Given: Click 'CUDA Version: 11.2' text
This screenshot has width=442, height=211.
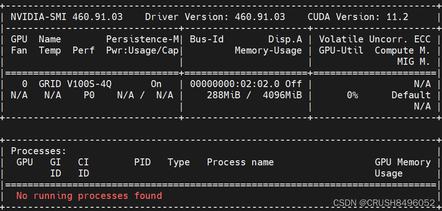Looking at the screenshot, I should 358,17.
